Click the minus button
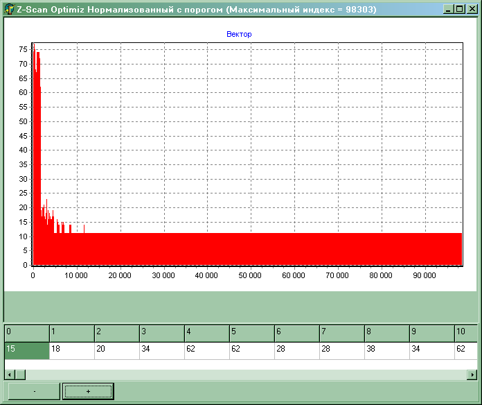Screen dimensions: 482x405 click(34, 391)
